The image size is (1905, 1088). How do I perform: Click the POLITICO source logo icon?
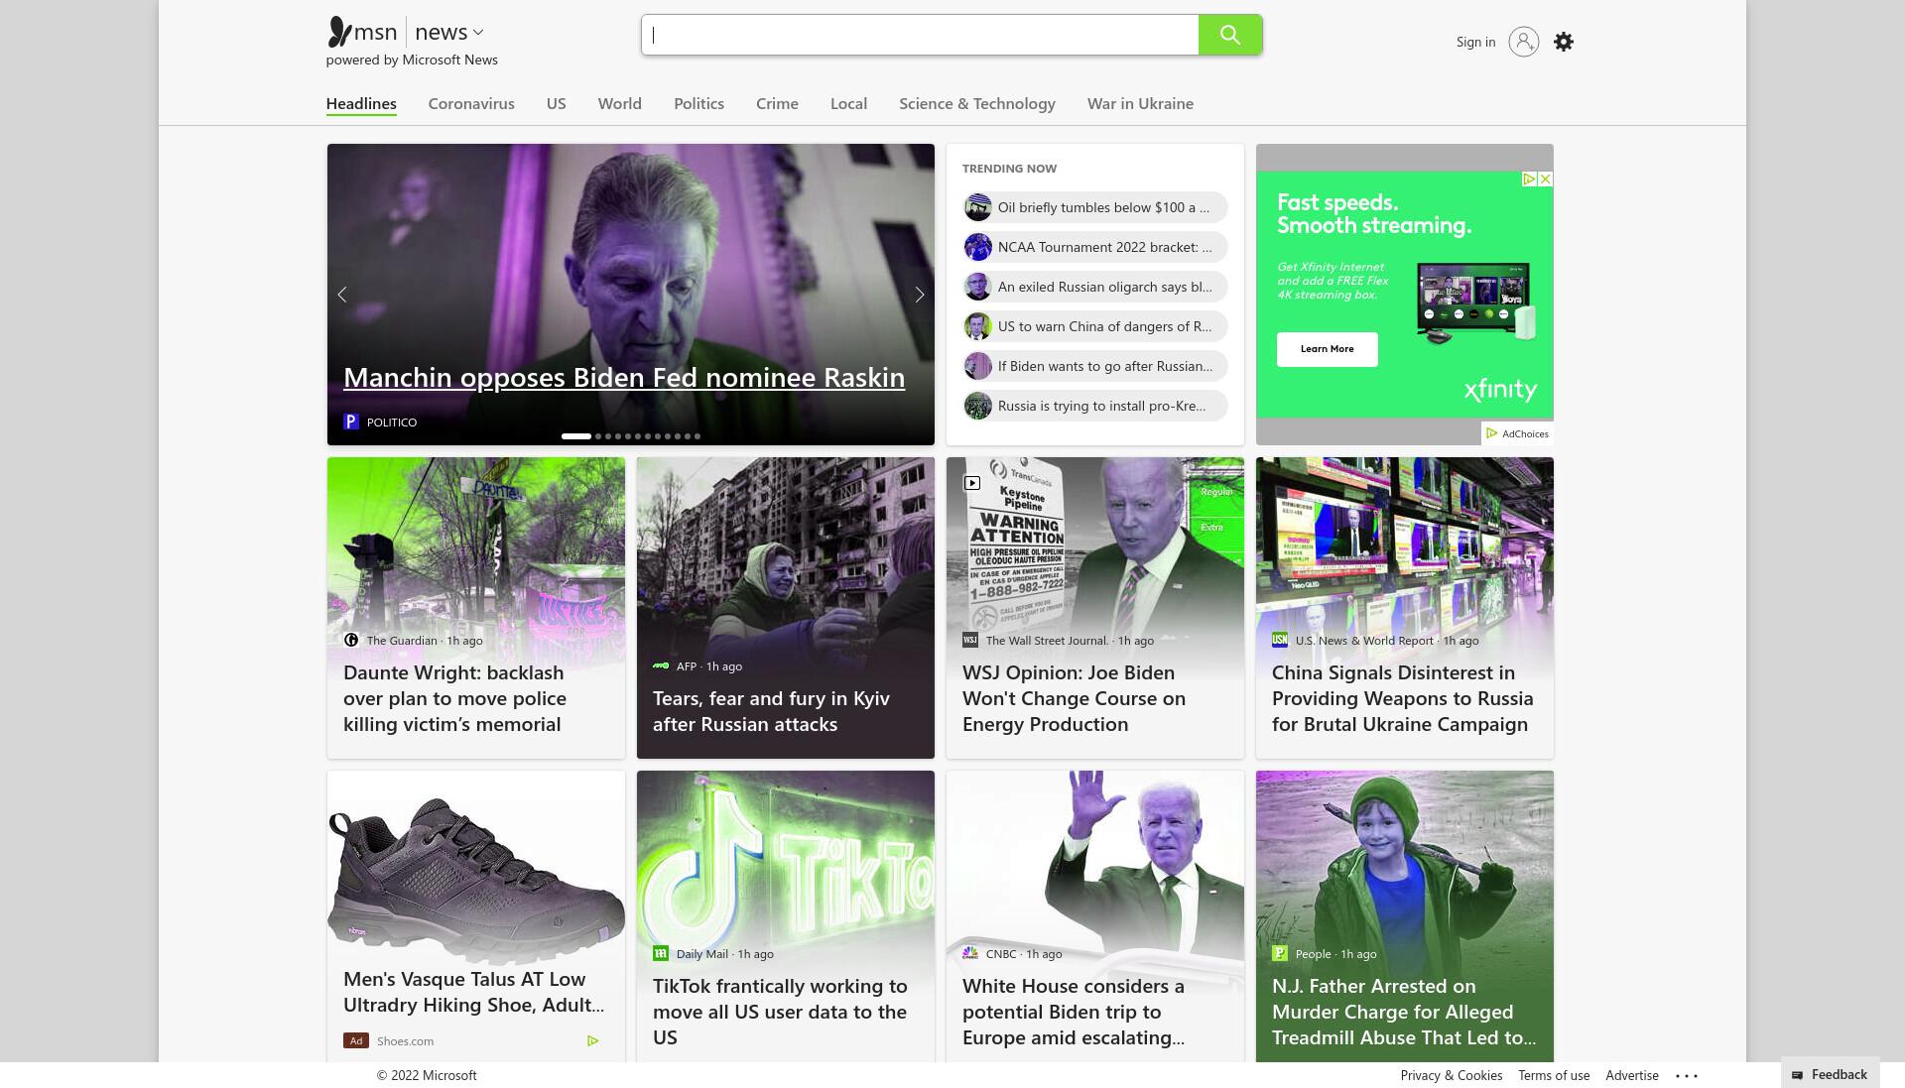(351, 422)
